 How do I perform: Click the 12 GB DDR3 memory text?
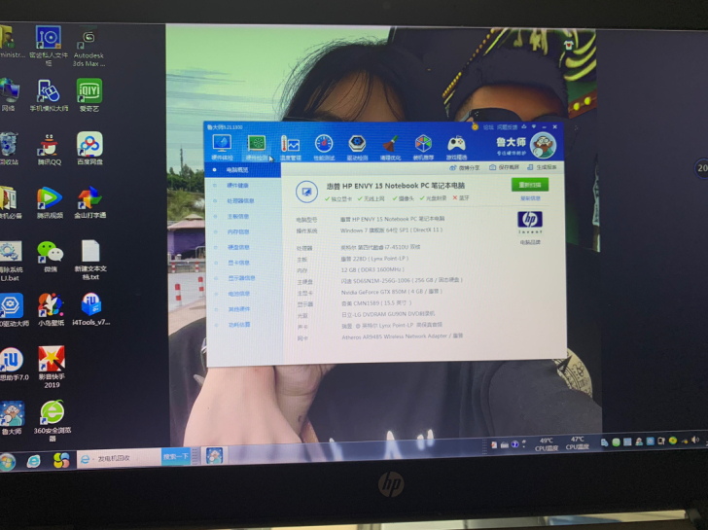pyautogui.click(x=372, y=269)
